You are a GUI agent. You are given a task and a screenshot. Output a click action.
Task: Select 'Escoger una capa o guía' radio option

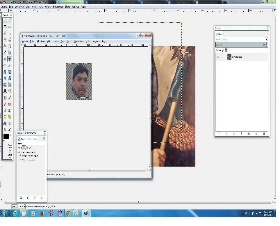point(20,156)
